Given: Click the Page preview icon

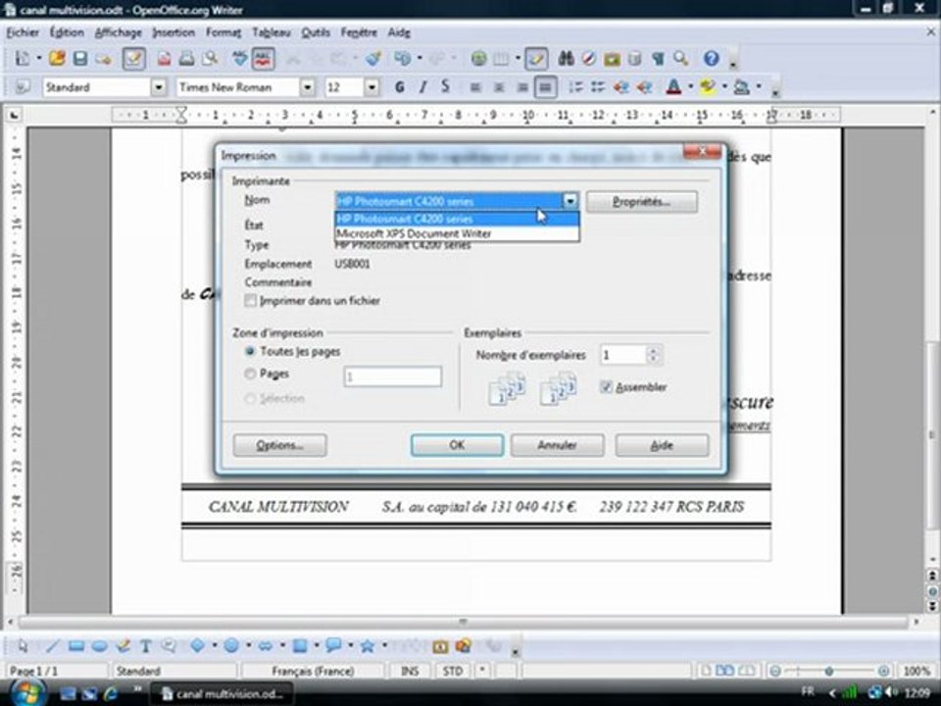Looking at the screenshot, I should (210, 58).
